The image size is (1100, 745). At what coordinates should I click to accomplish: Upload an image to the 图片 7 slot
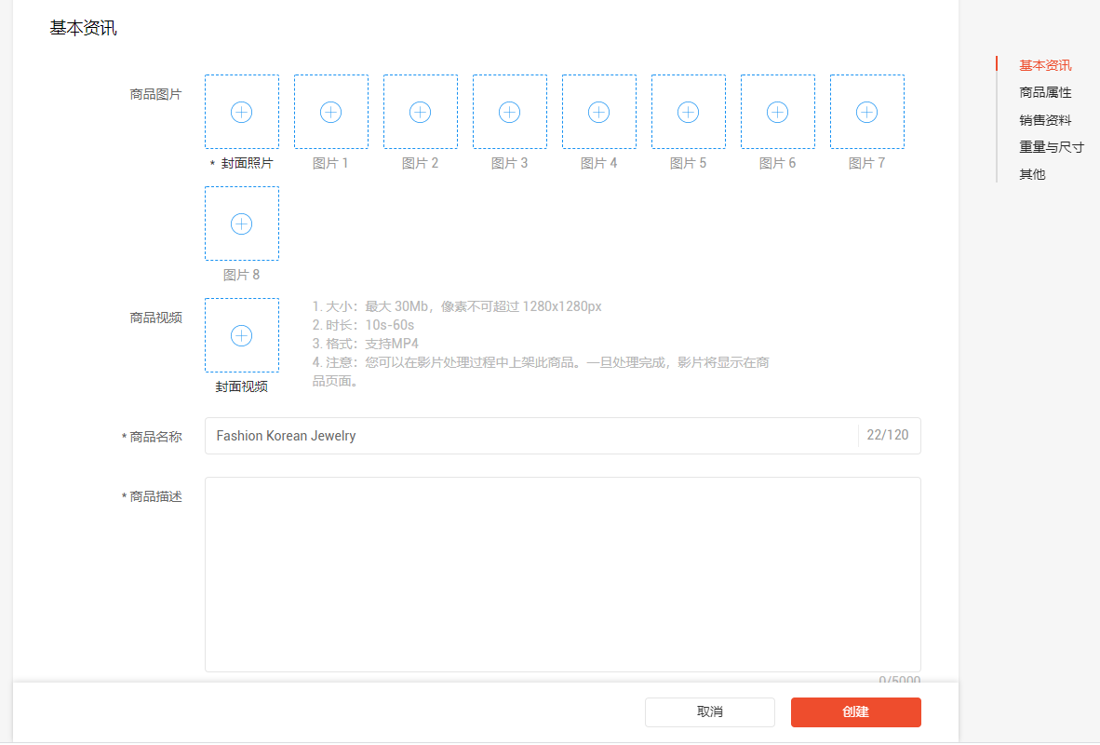click(866, 111)
